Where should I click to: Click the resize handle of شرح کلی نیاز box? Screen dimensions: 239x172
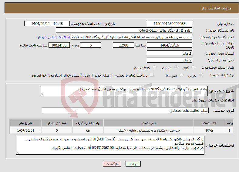click(x=42, y=95)
